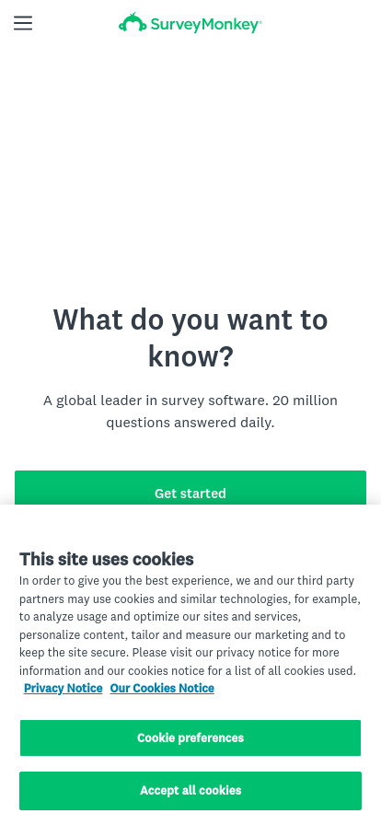Image resolution: width=381 pixels, height=825 pixels.
Task: Click the "A global leader in survey software" subtitle
Action: 190,412
